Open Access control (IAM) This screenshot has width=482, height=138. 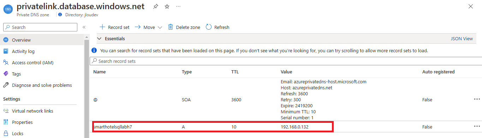point(33,62)
